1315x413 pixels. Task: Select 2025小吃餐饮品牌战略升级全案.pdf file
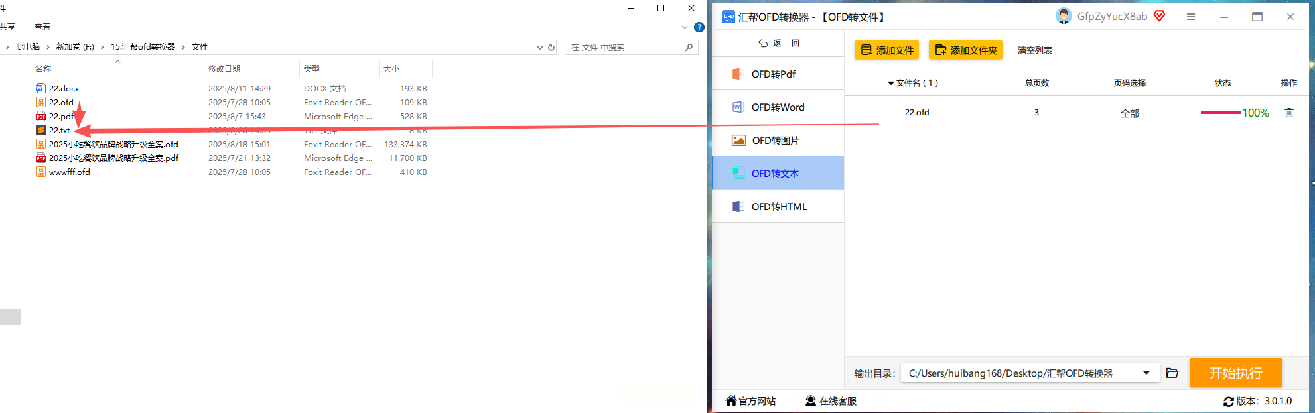coord(113,158)
